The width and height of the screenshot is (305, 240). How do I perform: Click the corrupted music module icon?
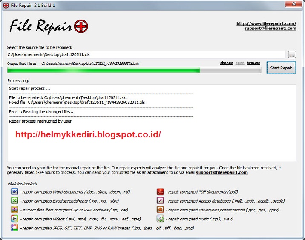click(160, 219)
